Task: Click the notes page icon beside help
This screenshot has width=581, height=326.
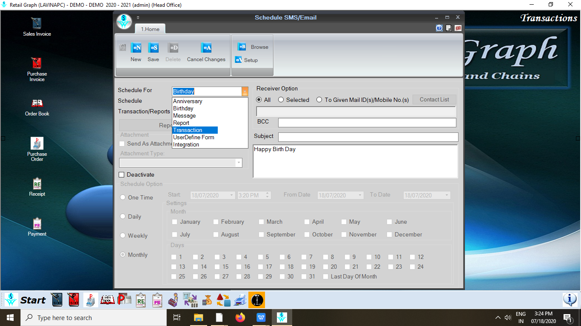Action: pyautogui.click(x=449, y=28)
